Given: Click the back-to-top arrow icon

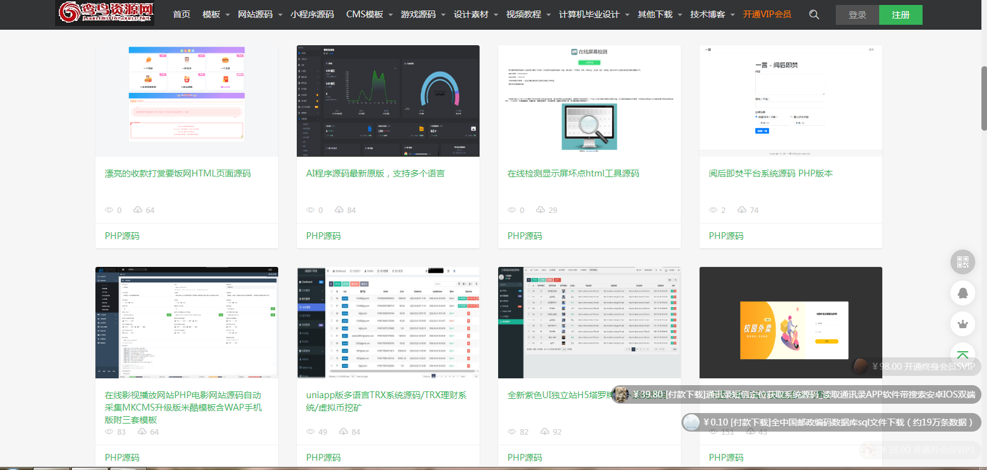Looking at the screenshot, I should click(x=963, y=354).
